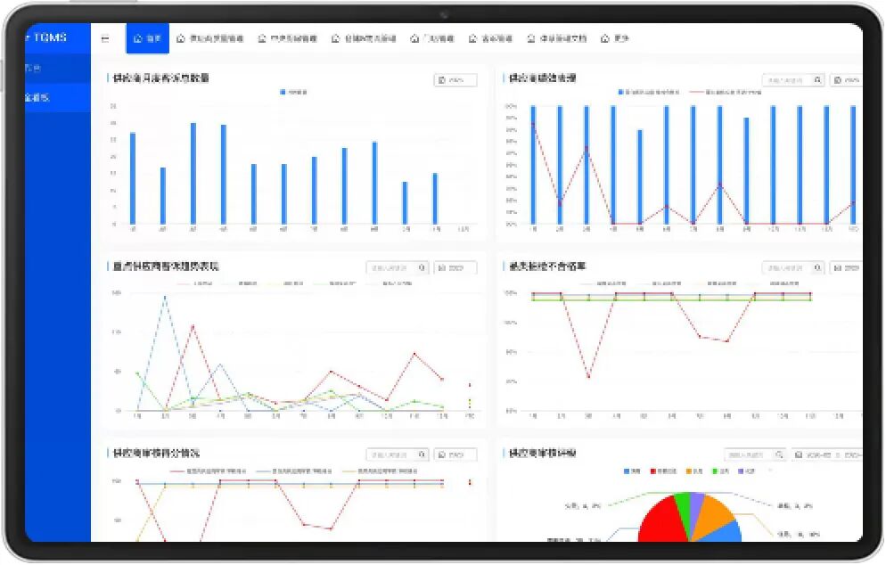The height and width of the screenshot is (565, 886).
Task: Click search icon in bottom-left line chart card
Action: tap(422, 454)
